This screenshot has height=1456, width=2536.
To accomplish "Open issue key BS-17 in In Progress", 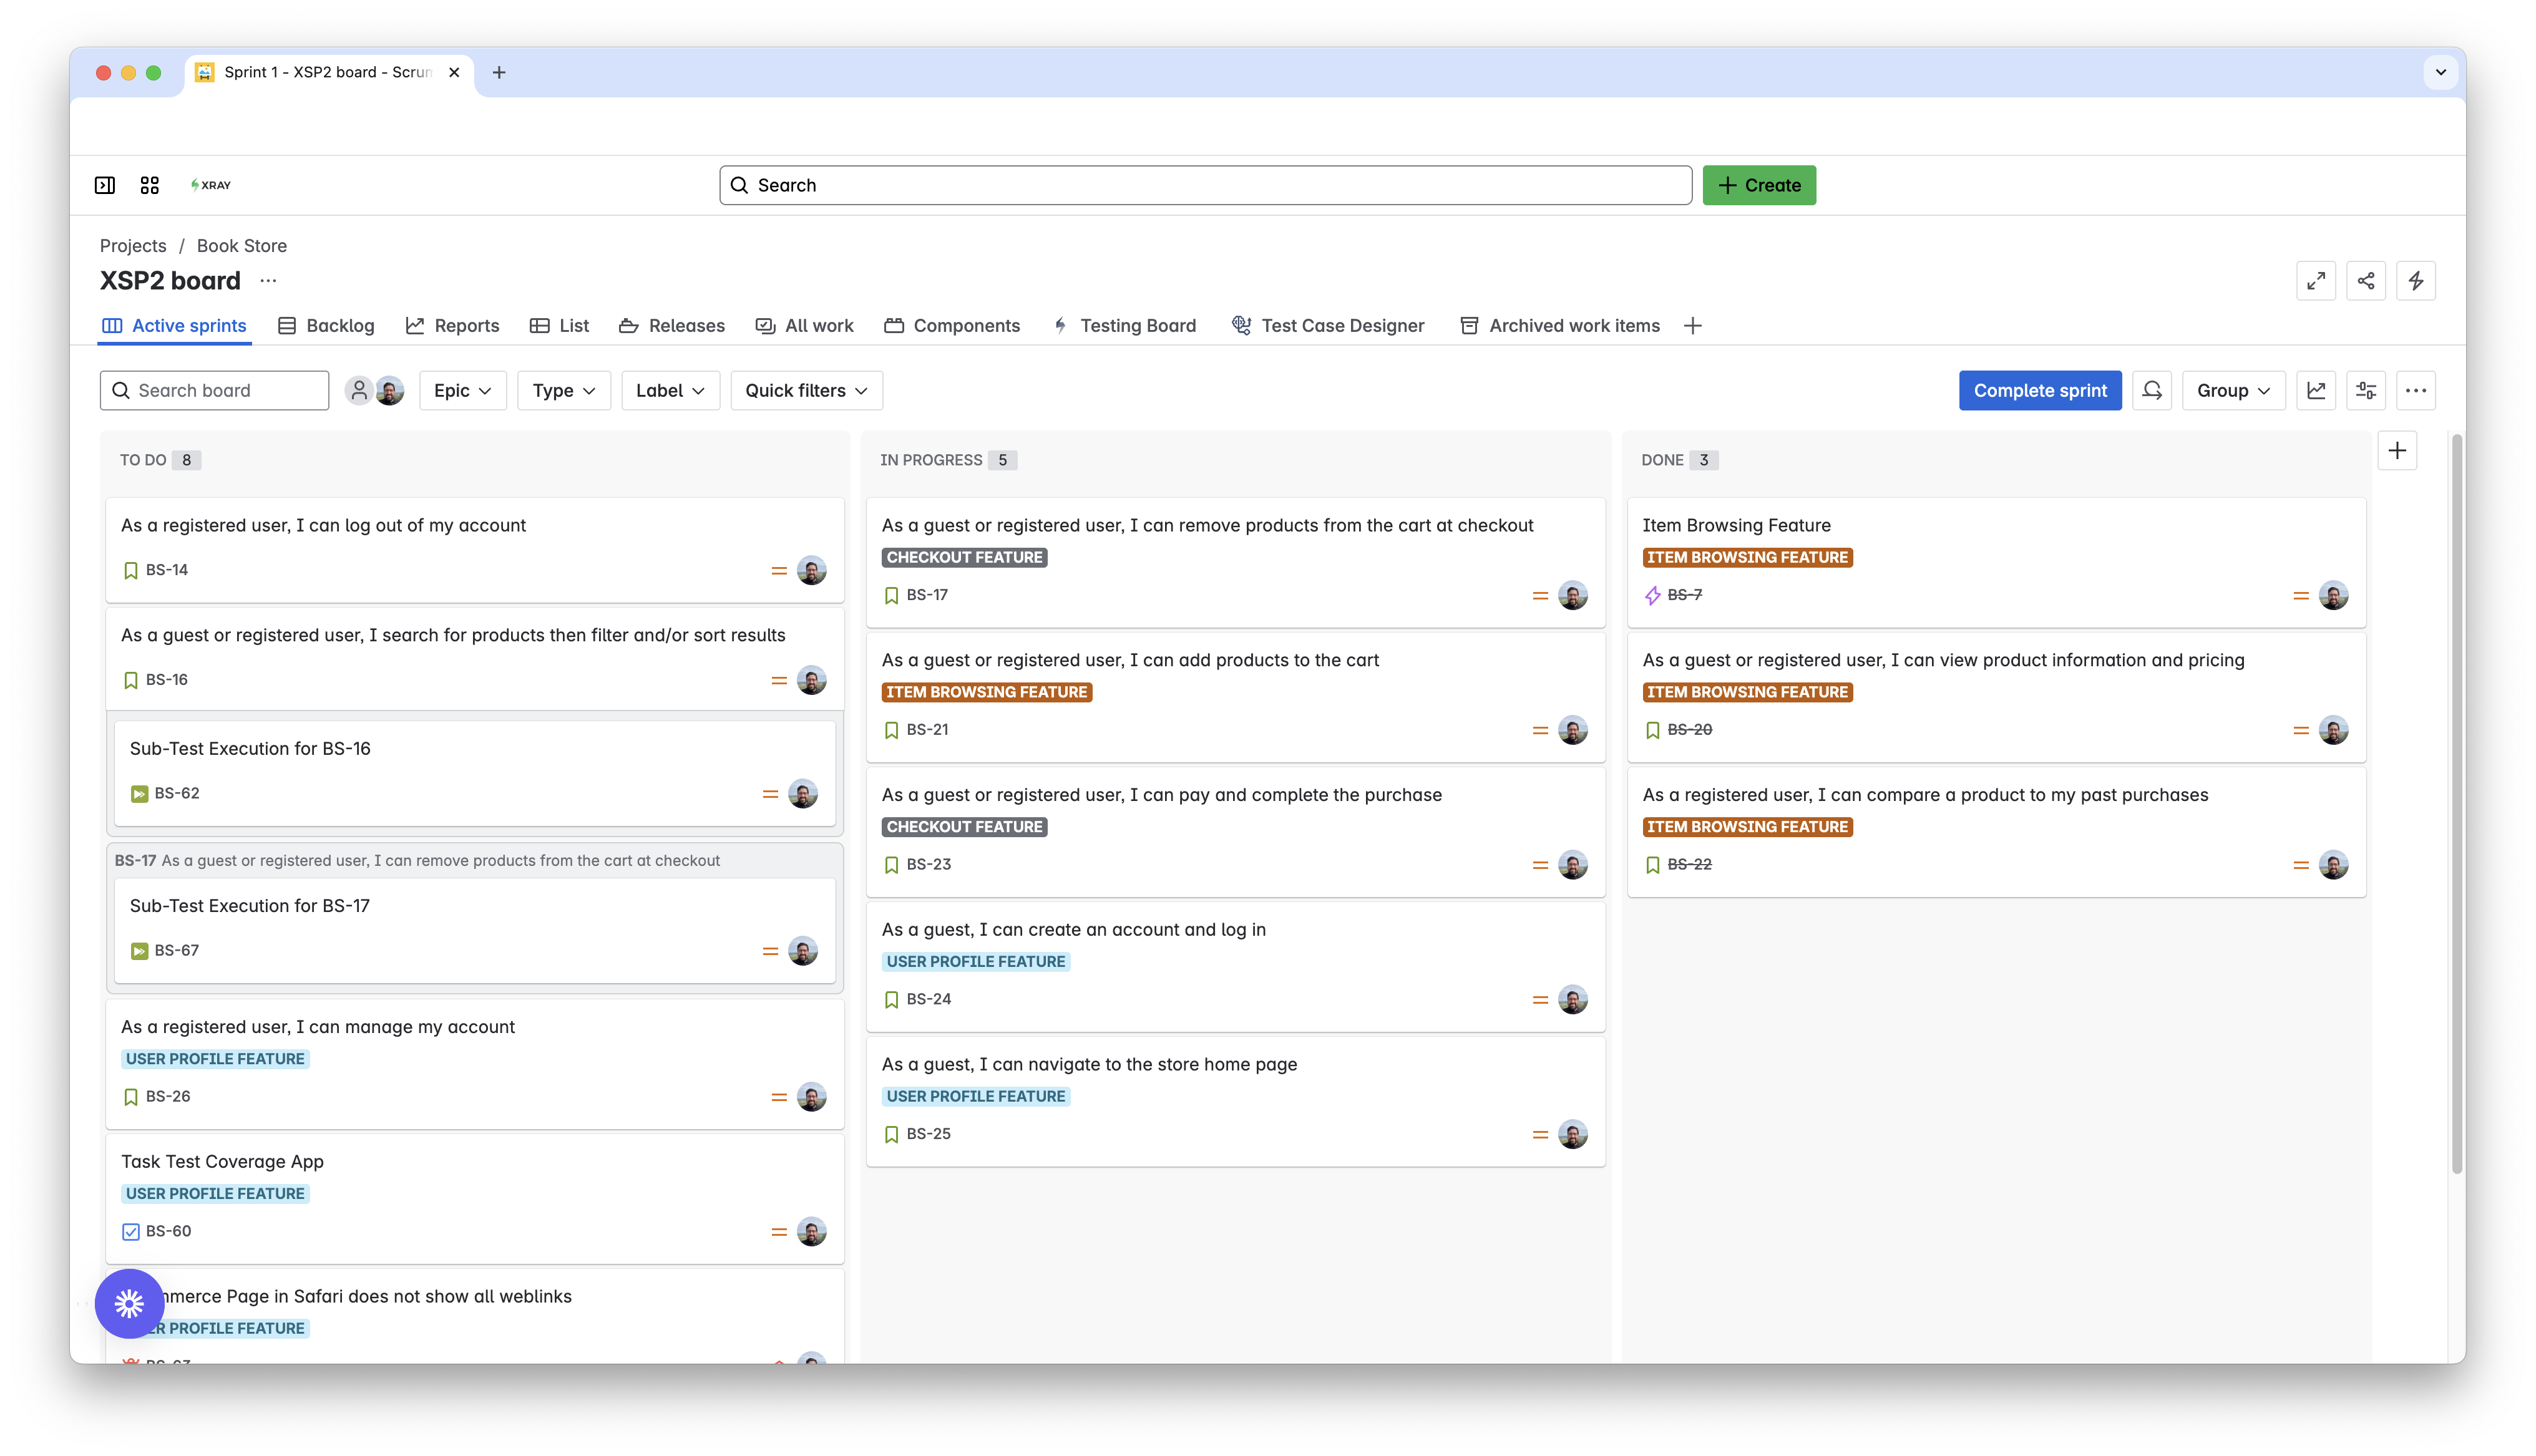I will click(927, 595).
